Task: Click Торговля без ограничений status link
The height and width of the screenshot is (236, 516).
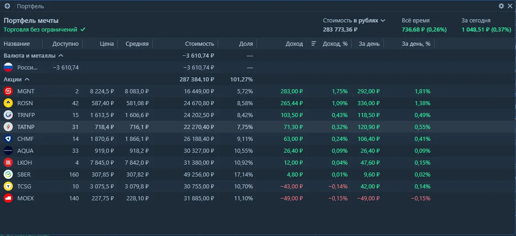Action: (x=40, y=29)
